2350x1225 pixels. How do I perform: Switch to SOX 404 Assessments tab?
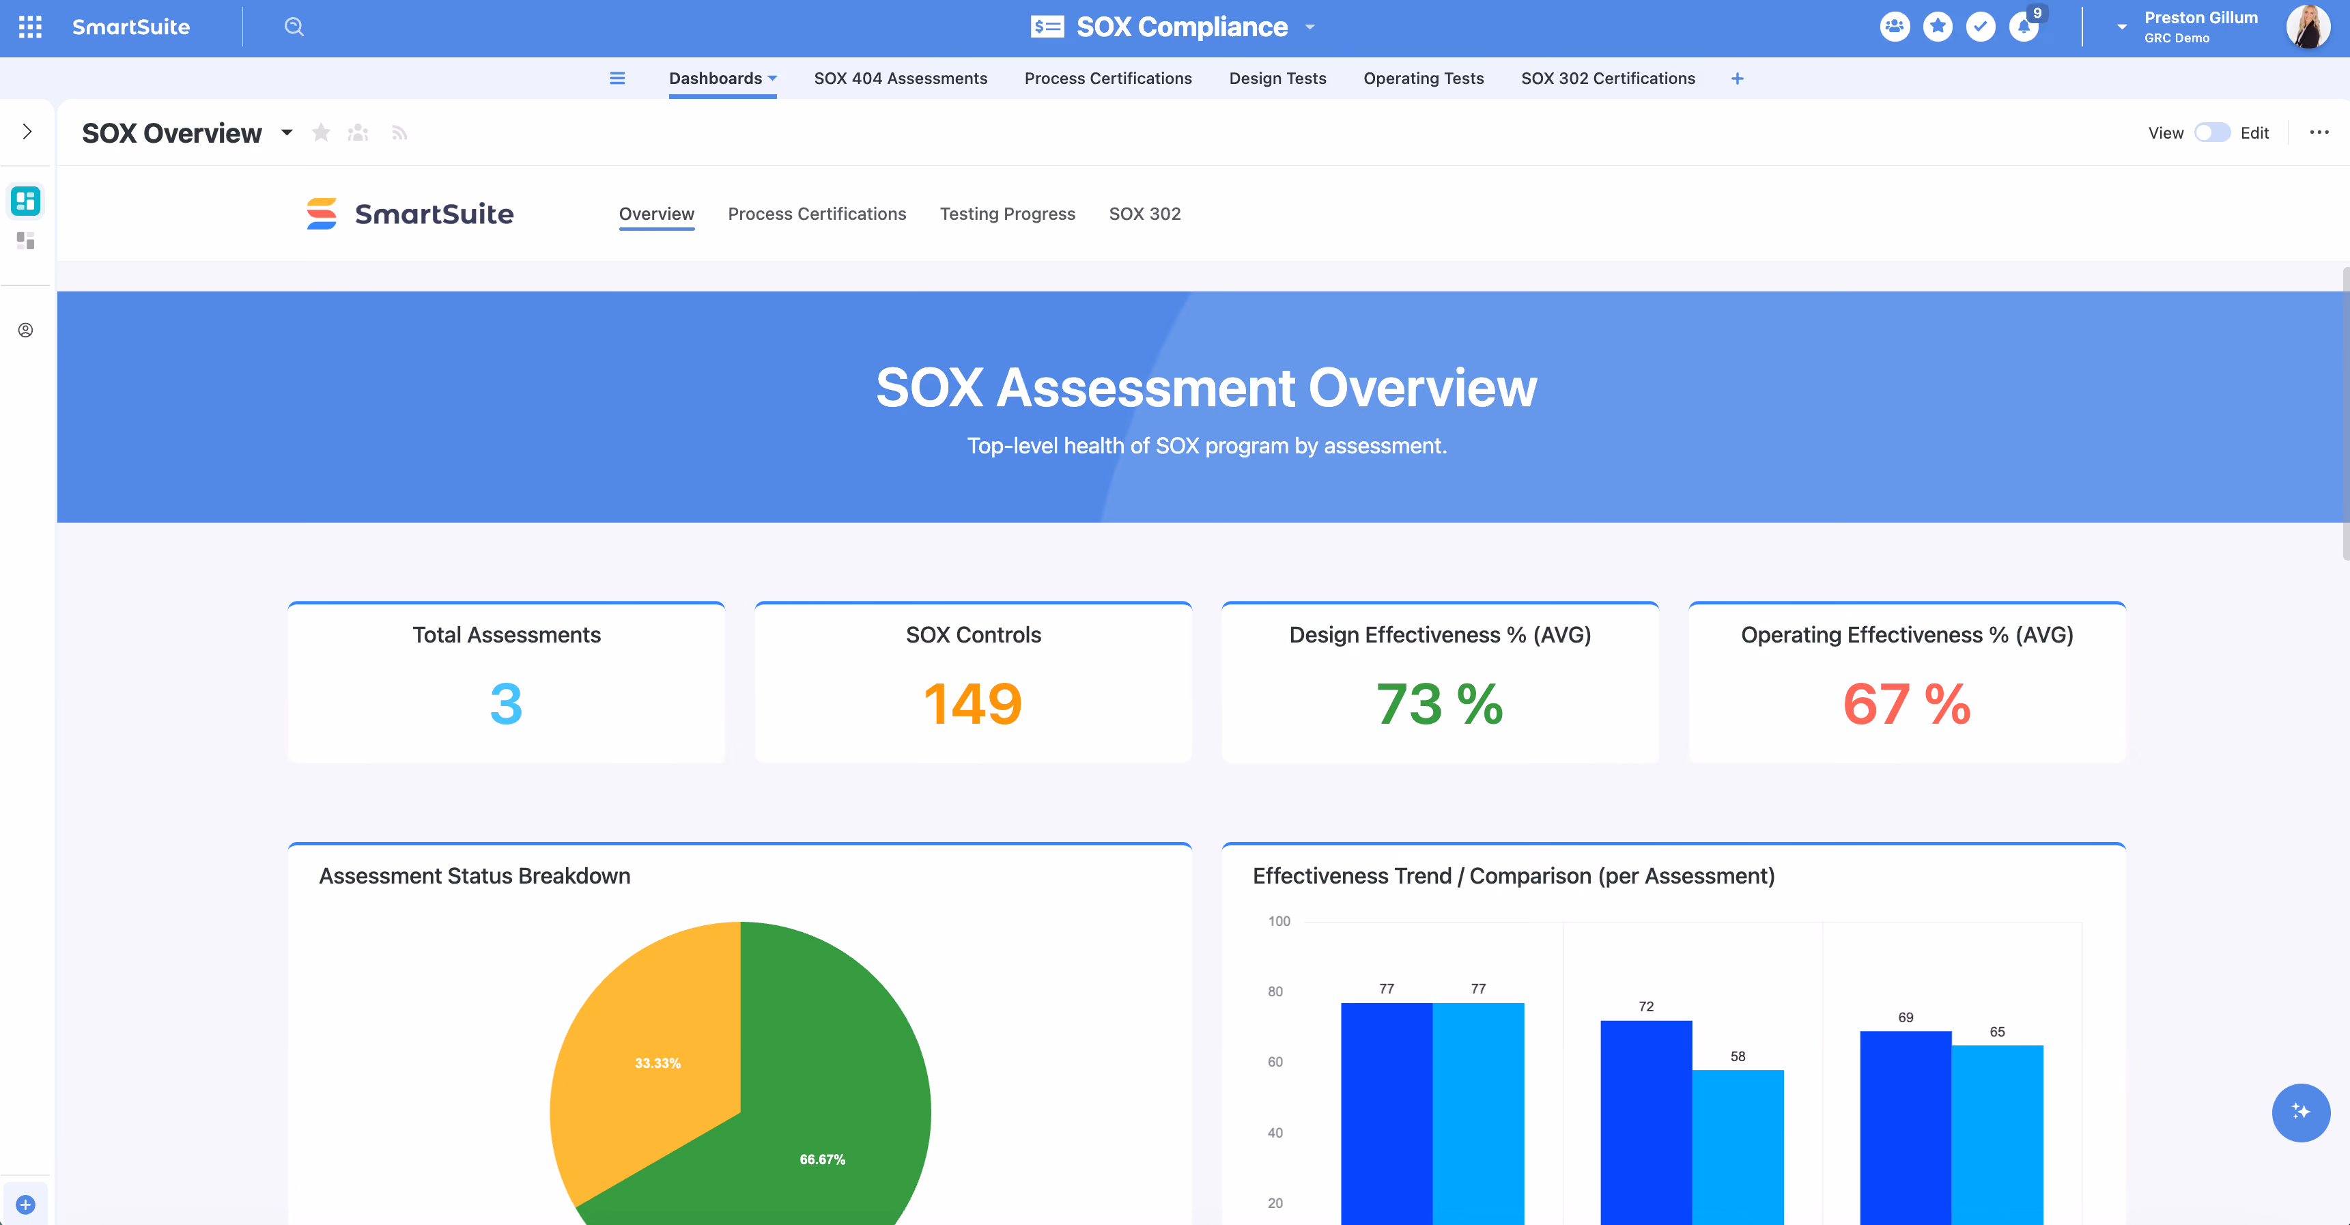[x=901, y=79]
